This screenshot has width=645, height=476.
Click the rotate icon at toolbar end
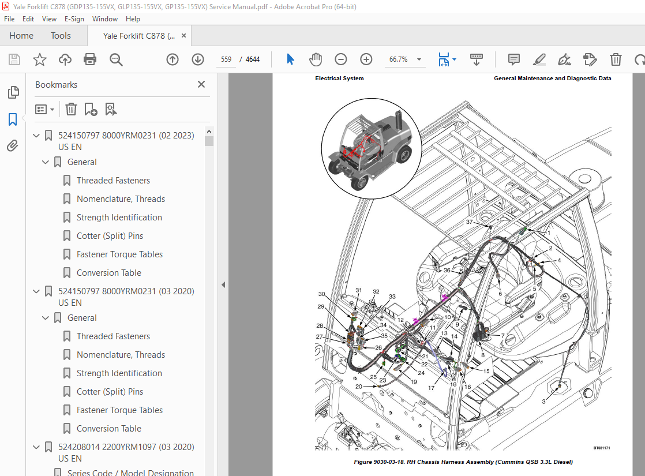640,59
